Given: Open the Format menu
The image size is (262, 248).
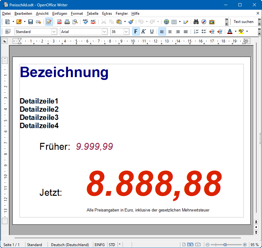Looking at the screenshot, I should point(77,14).
